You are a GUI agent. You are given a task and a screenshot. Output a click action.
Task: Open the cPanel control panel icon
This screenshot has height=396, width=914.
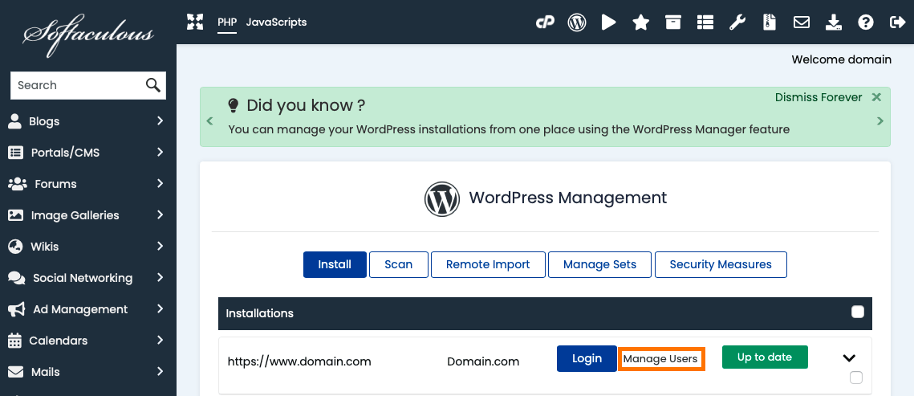(x=545, y=22)
